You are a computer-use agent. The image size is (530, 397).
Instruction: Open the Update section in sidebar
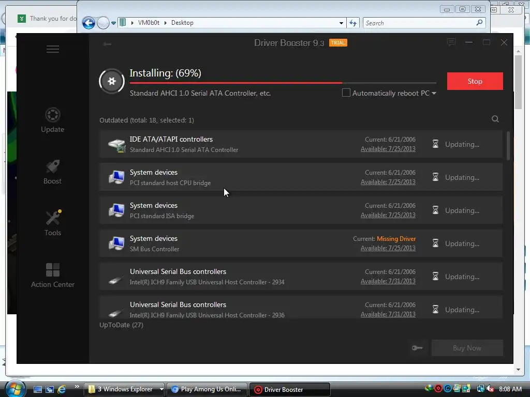click(52, 120)
